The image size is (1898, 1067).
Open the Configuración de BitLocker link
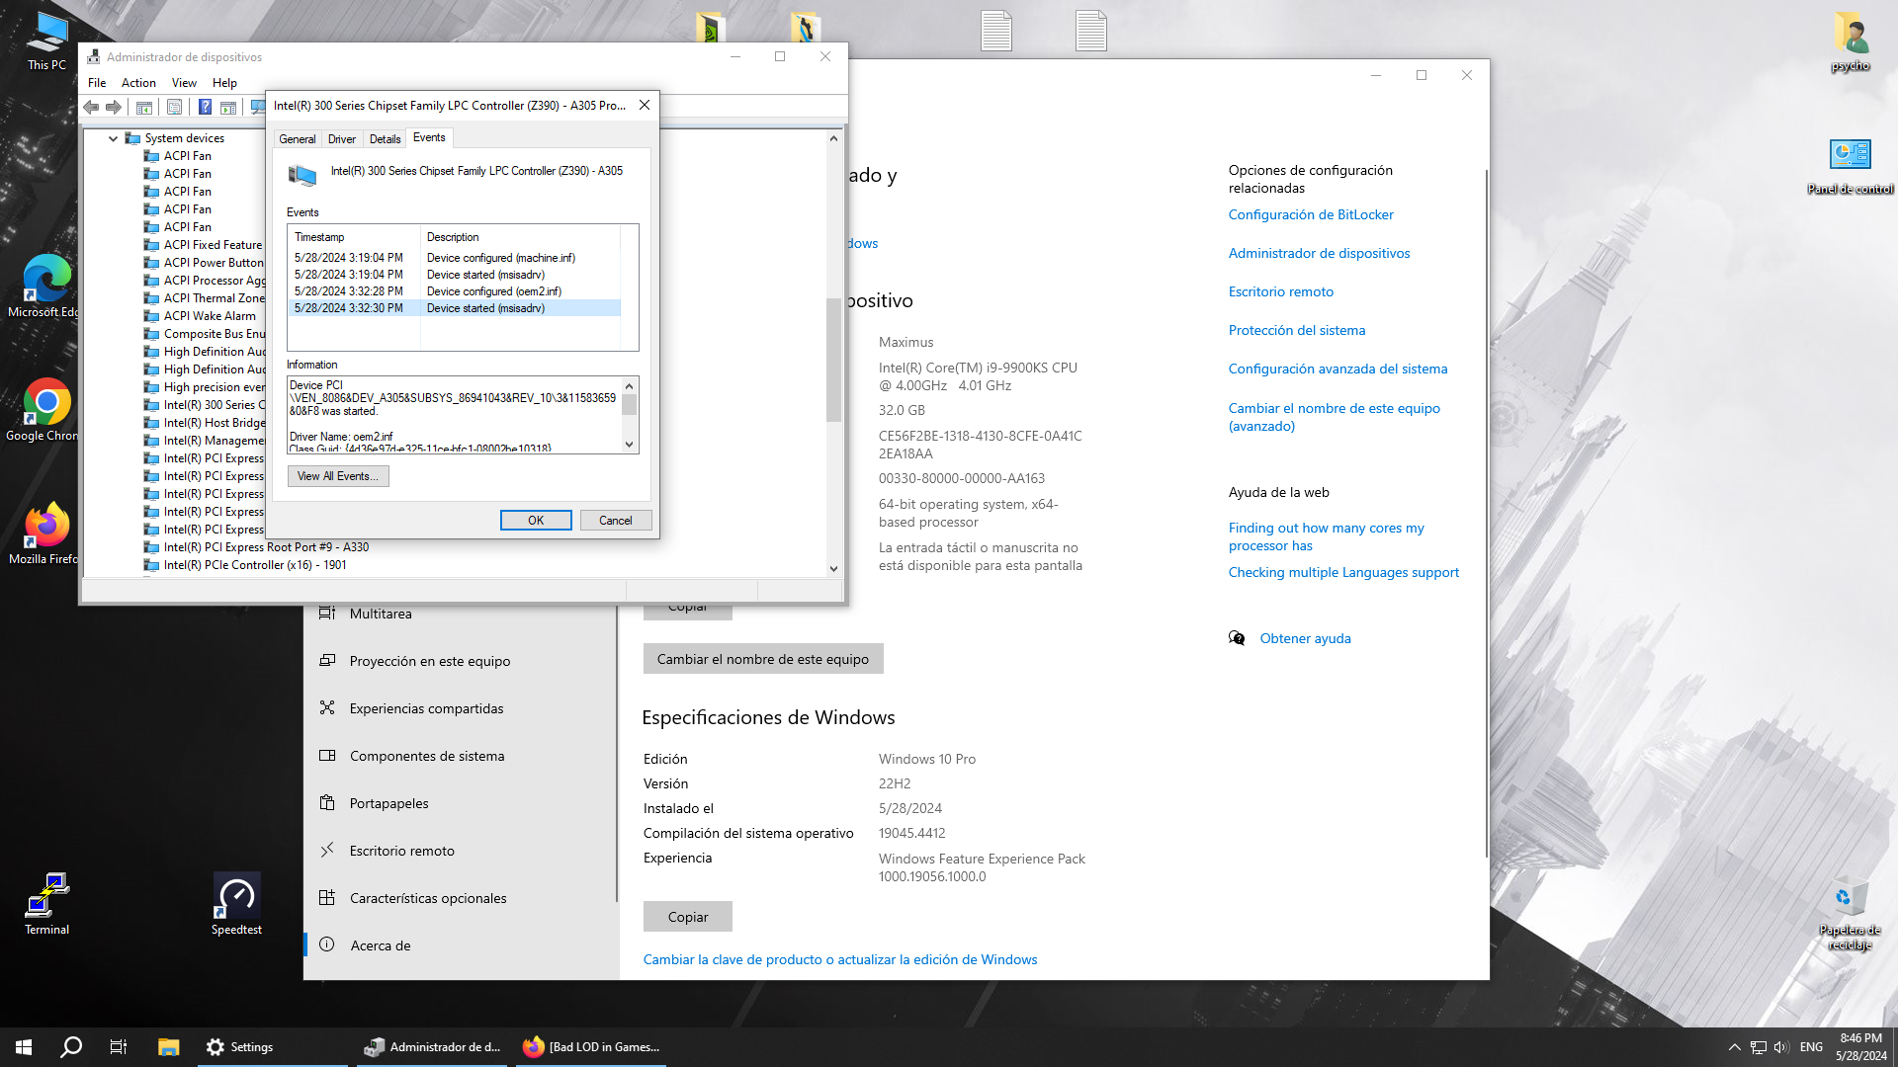(x=1310, y=214)
